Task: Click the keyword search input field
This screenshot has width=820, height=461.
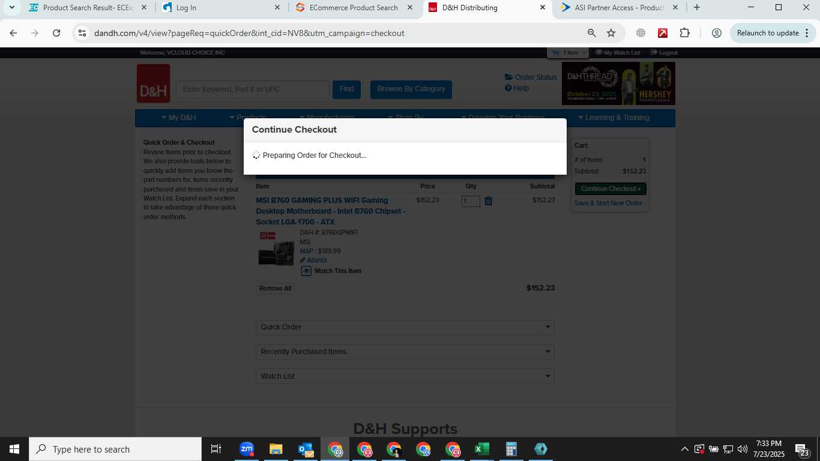Action: [253, 89]
